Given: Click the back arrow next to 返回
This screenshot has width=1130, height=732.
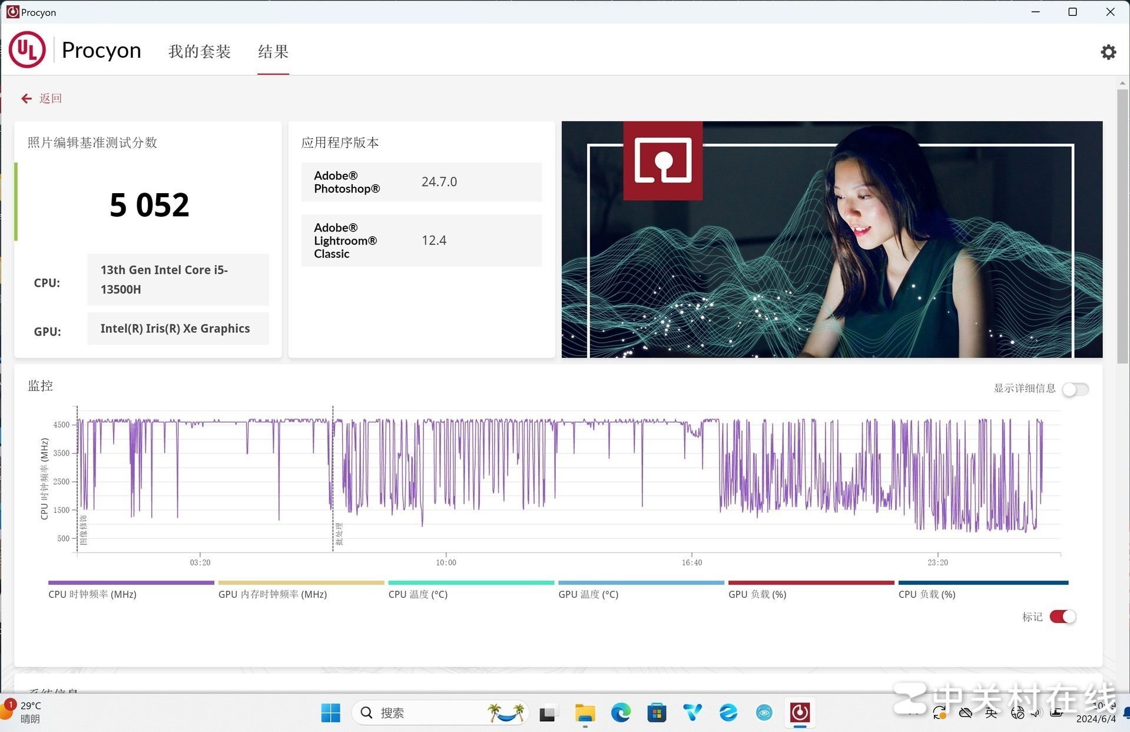Looking at the screenshot, I should coord(26,98).
